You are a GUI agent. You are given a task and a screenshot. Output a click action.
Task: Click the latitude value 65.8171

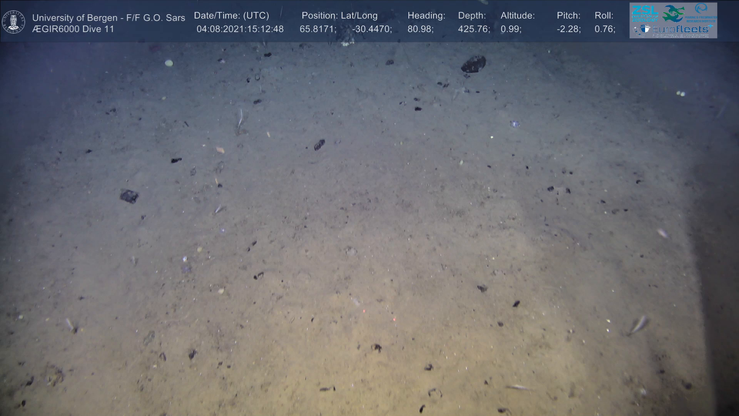coord(317,29)
